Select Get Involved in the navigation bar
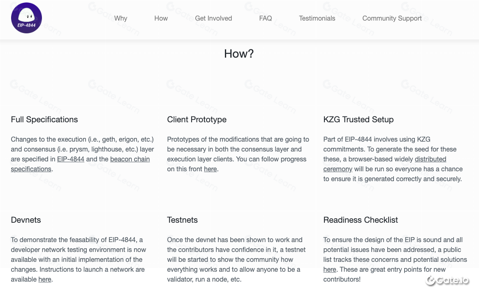 pyautogui.click(x=213, y=19)
